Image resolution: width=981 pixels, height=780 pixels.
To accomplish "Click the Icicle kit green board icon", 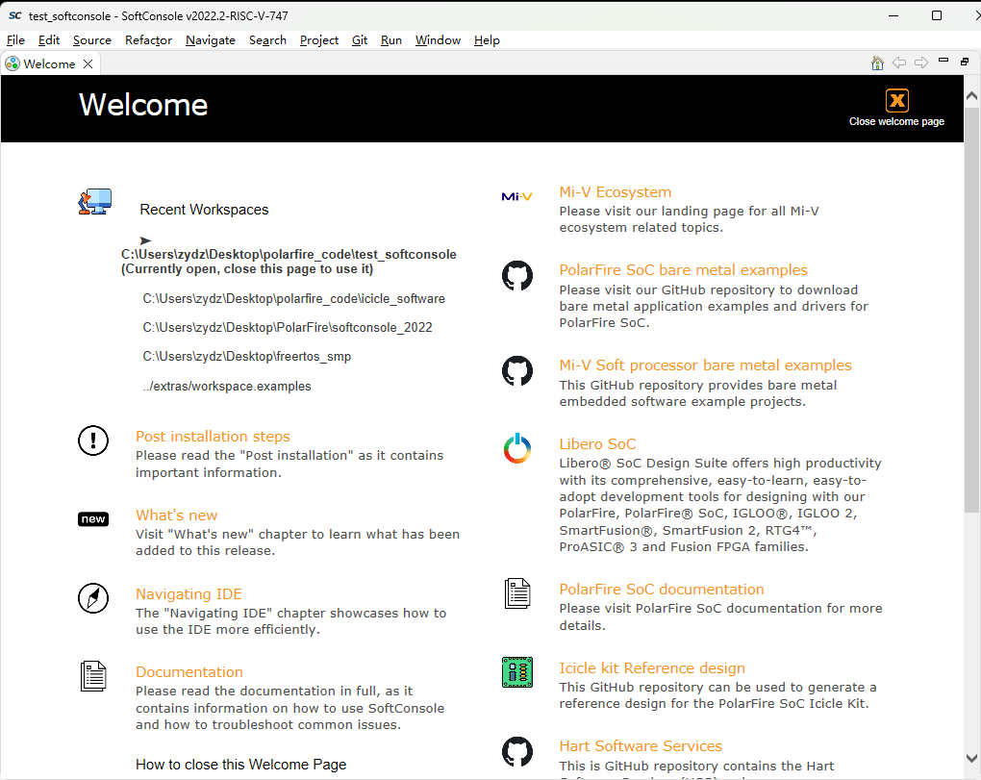I will [x=517, y=672].
